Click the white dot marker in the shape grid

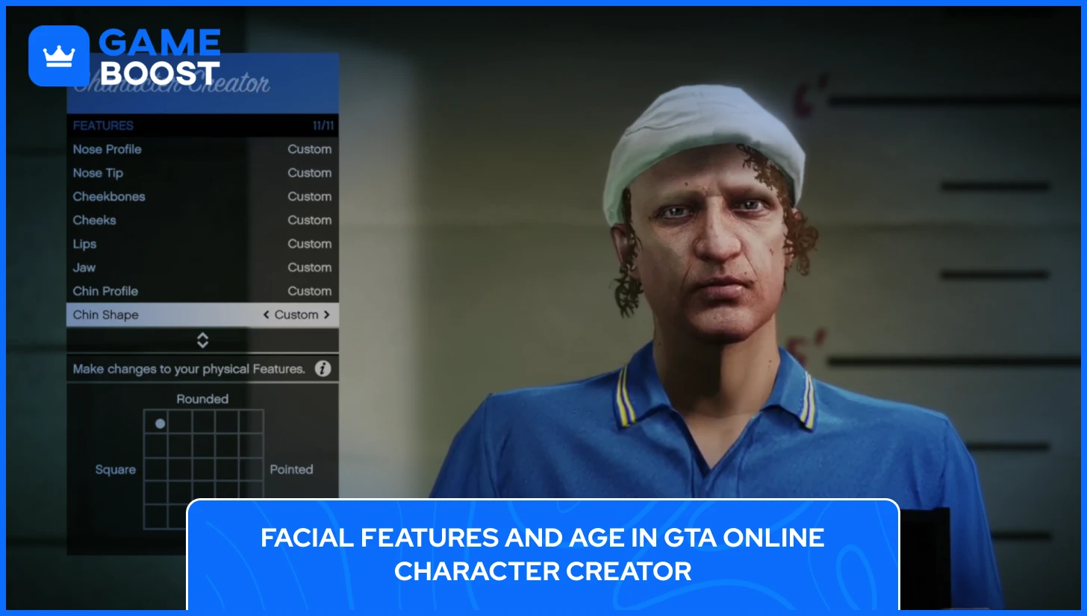point(161,424)
